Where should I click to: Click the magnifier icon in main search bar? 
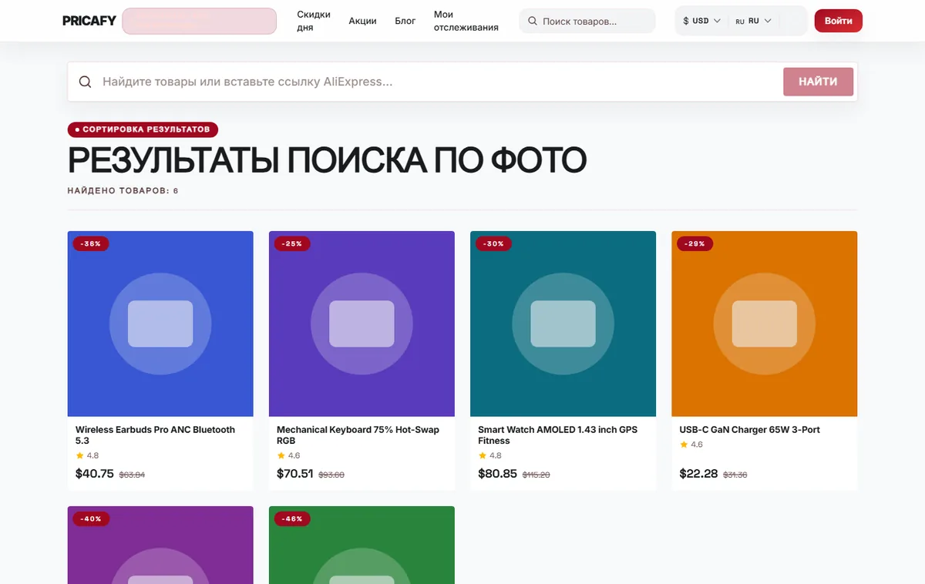pos(86,82)
